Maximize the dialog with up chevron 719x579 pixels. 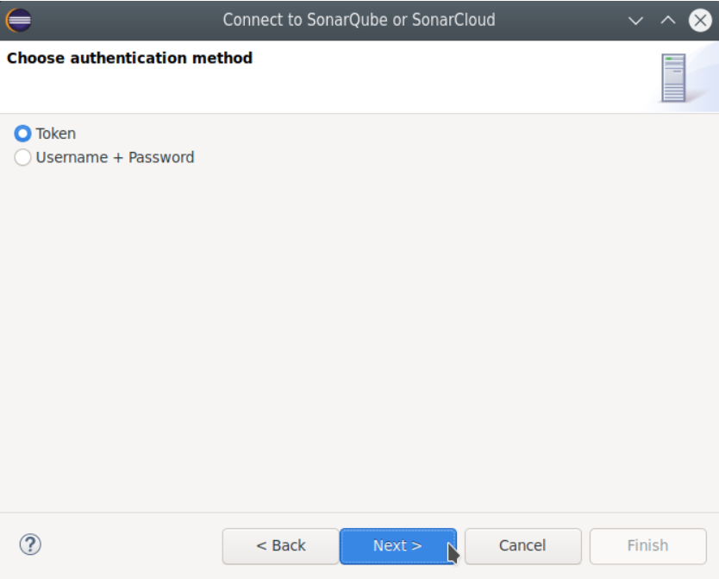coord(668,20)
